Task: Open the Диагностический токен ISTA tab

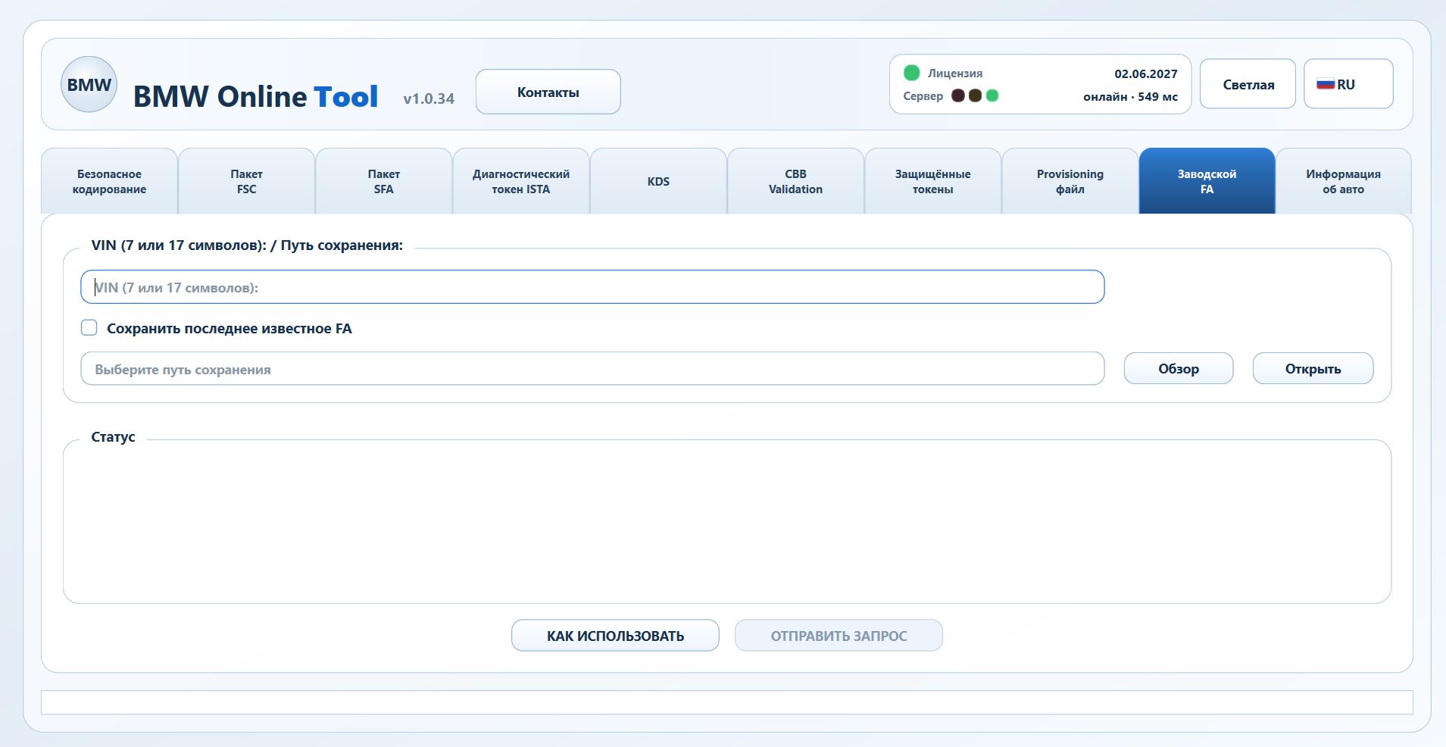Action: (x=521, y=182)
